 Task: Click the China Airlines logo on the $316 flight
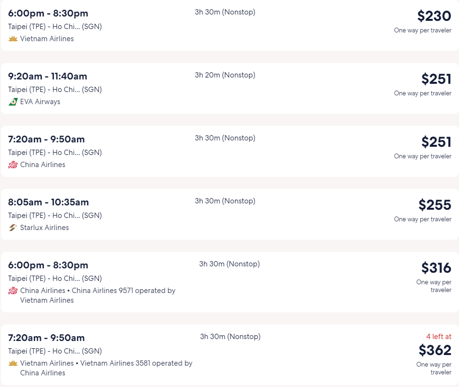[x=13, y=291]
